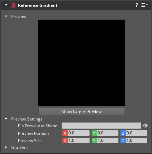Viewport: 152px width, 154px height.
Task: Expand the Gradient section
Action: [6, 147]
